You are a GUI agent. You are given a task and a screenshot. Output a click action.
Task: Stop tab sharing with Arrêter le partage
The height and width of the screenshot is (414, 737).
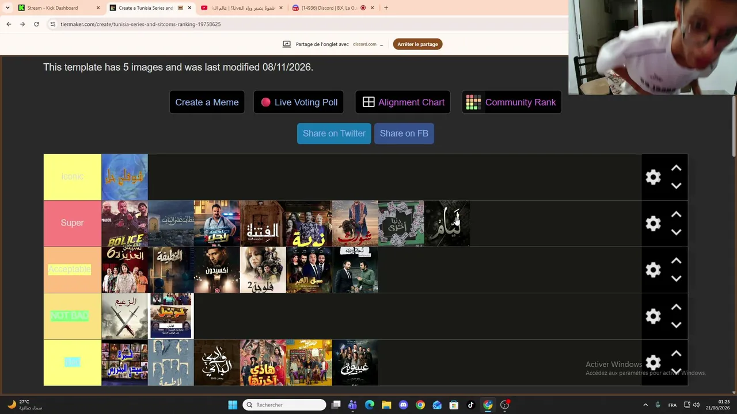[x=418, y=44]
